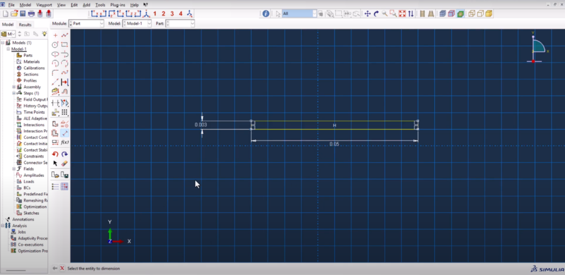Viewport: 565px width, 275px height.
Task: Select the Auto-Trim tool
Action: [55, 103]
